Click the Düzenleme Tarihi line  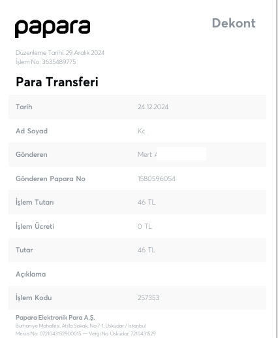point(60,53)
